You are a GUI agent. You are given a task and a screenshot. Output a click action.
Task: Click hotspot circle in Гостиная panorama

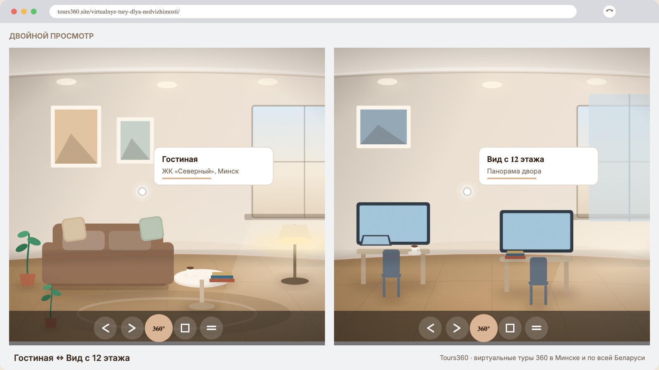(142, 192)
